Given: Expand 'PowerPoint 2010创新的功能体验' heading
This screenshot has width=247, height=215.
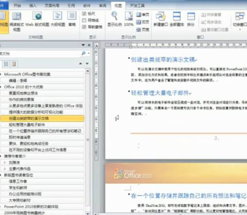Looking at the screenshot, I should pos(1,207).
